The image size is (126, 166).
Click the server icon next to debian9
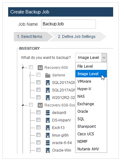click(48, 113)
